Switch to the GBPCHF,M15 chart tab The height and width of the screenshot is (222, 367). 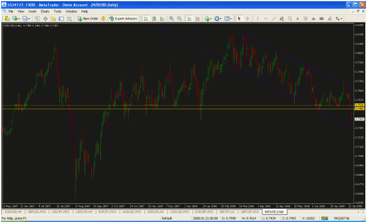(x=250, y=211)
